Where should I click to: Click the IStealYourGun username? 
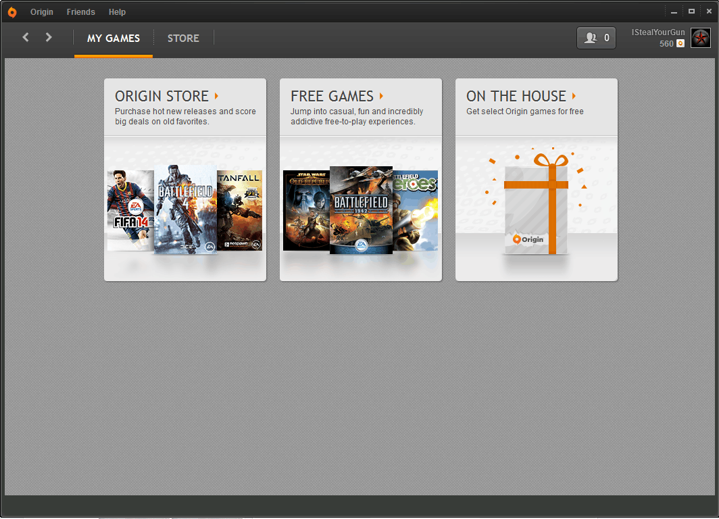tap(658, 32)
